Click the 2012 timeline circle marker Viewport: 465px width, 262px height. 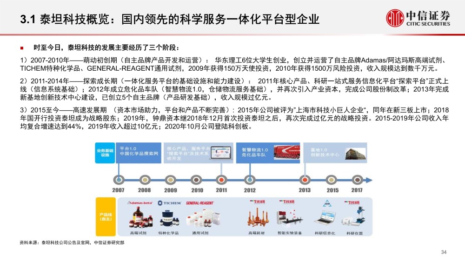(x=250, y=180)
